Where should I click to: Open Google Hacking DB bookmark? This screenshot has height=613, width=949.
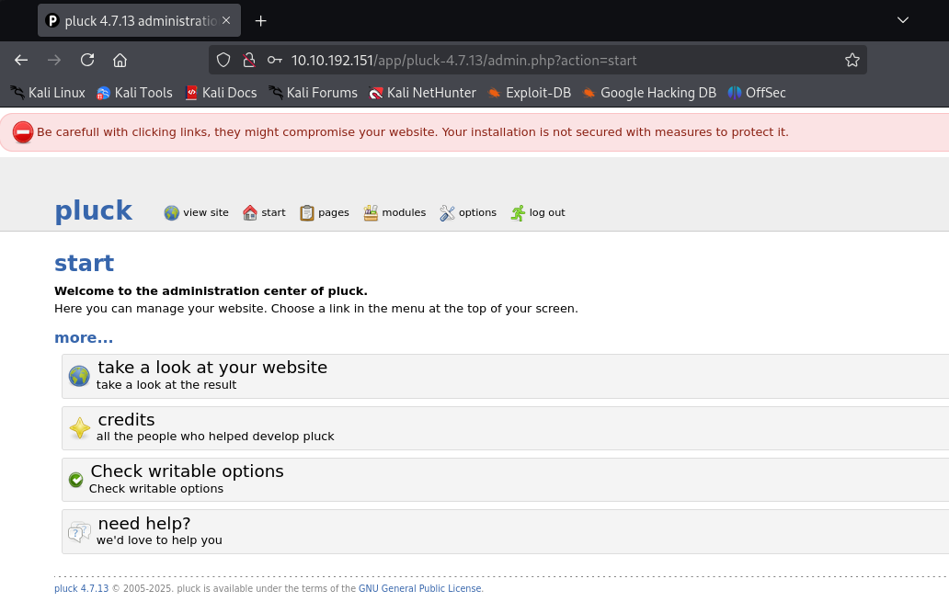click(649, 93)
